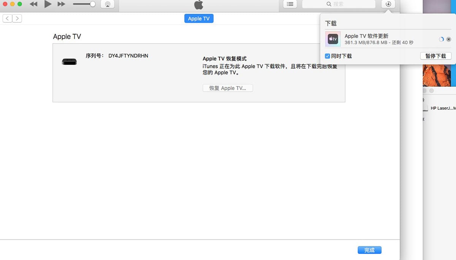Cancel the Apple TV software download
This screenshot has height=260, width=456.
[x=449, y=39]
